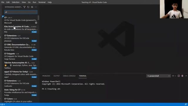Install Tabnine Autocomplete AI extension

pyautogui.click(x=34, y=68)
